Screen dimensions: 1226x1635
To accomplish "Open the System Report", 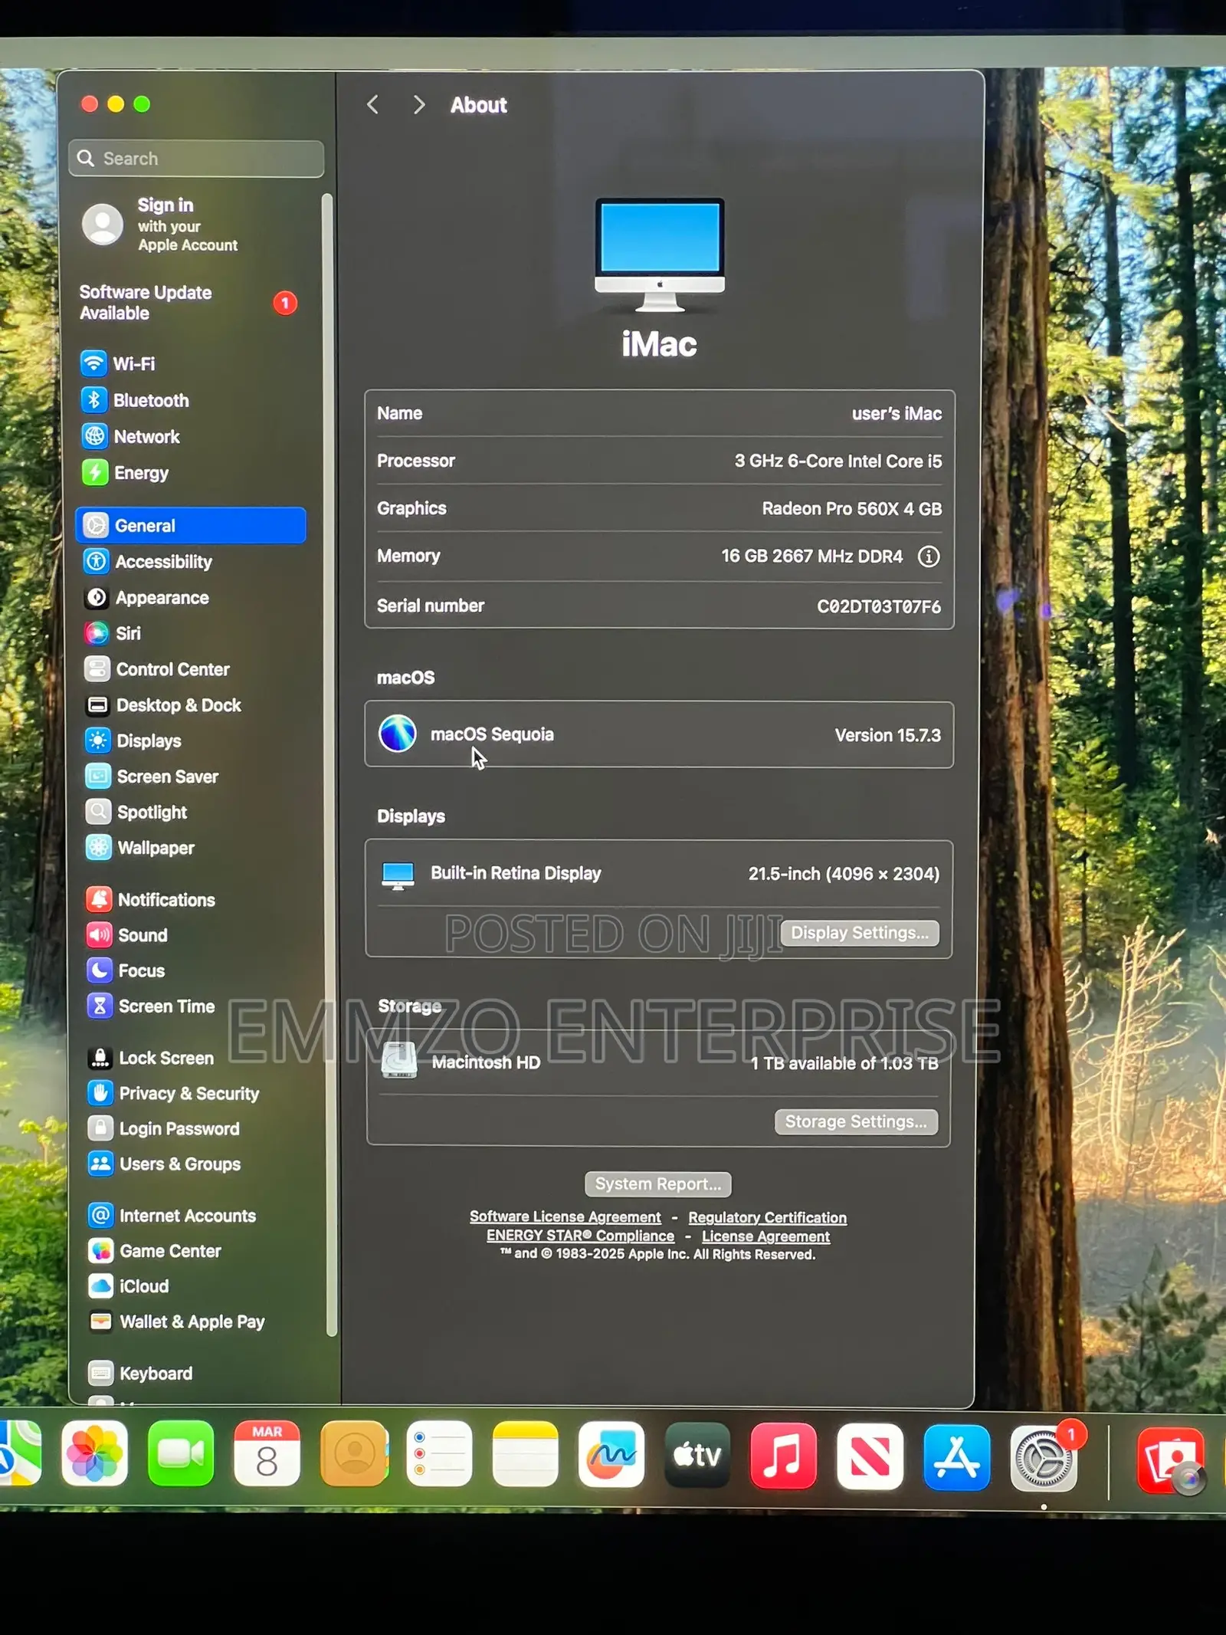I will click(x=658, y=1183).
